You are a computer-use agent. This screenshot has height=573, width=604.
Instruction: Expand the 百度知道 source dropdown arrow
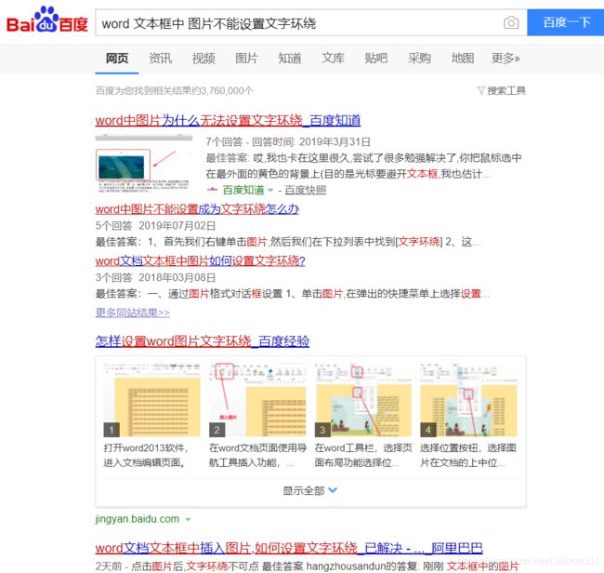(270, 190)
